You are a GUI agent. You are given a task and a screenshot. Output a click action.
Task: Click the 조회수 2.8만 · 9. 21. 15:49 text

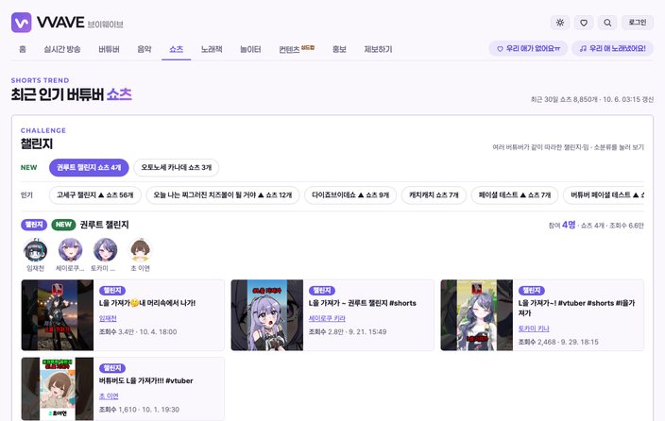tap(348, 332)
